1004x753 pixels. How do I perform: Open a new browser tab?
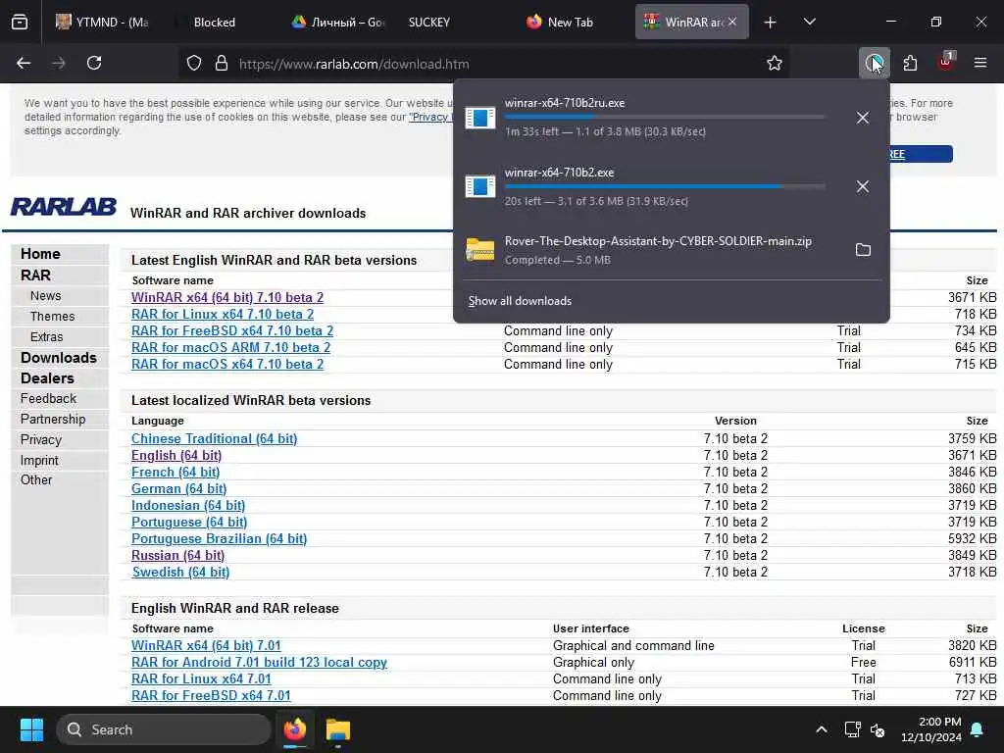tap(771, 23)
